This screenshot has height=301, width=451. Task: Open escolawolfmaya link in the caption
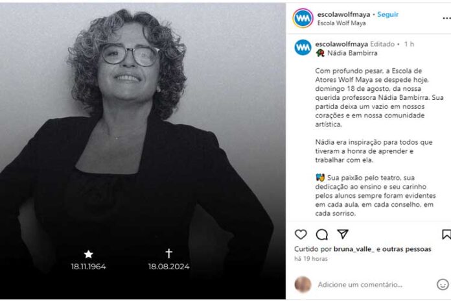(x=341, y=43)
